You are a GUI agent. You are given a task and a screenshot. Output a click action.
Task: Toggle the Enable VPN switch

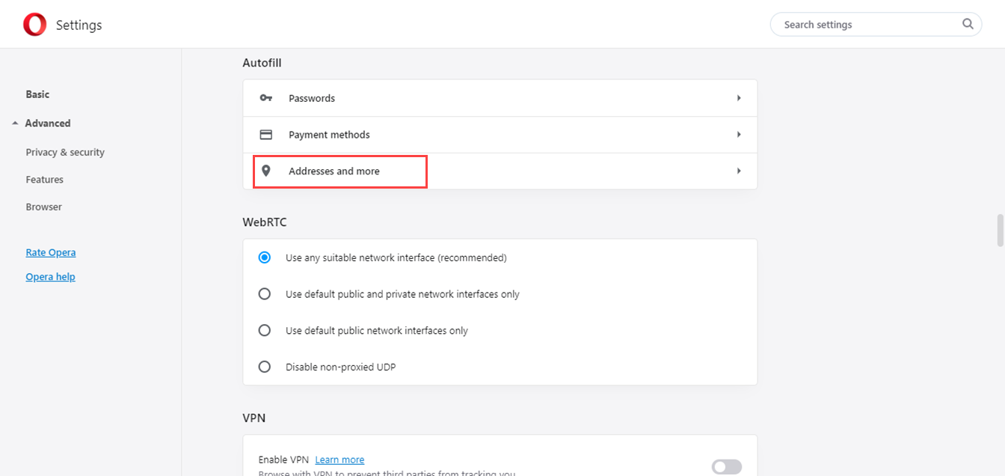(x=726, y=467)
